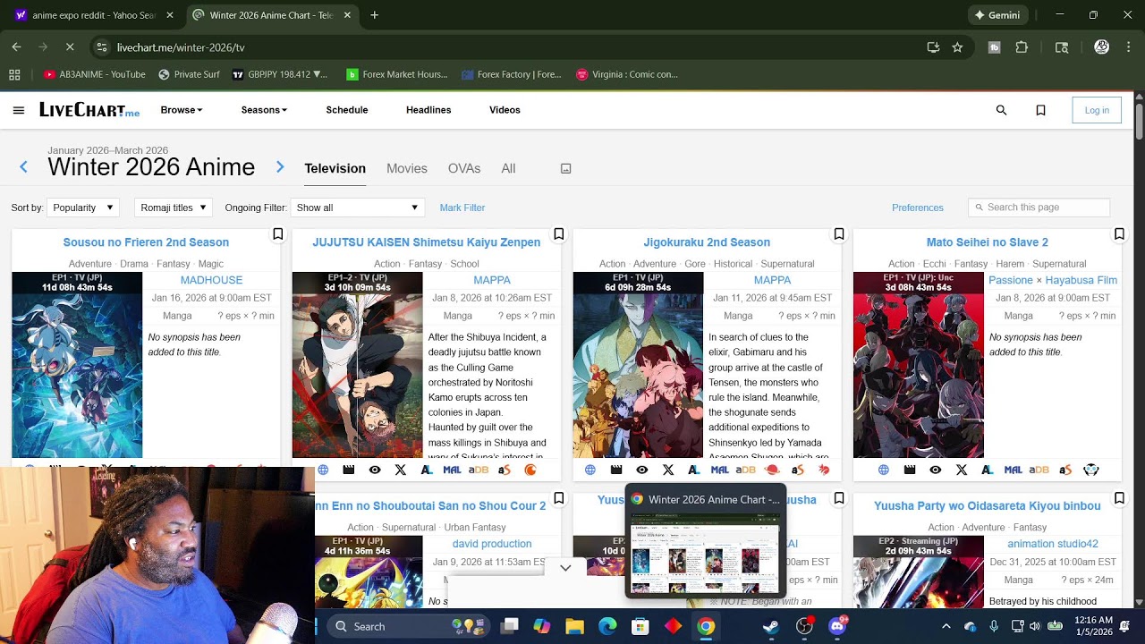Open the Preferences link
This screenshot has height=644, width=1145.
click(x=918, y=208)
